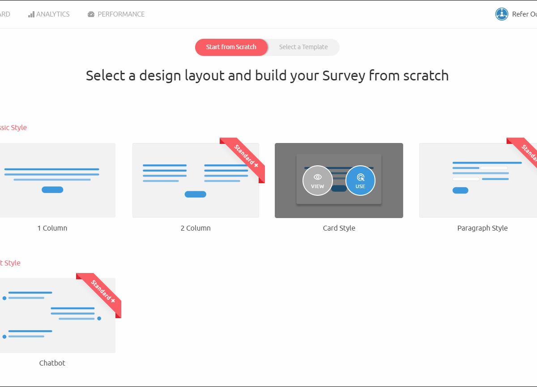
Task: Click the Refer link text in header
Action: (x=524, y=14)
